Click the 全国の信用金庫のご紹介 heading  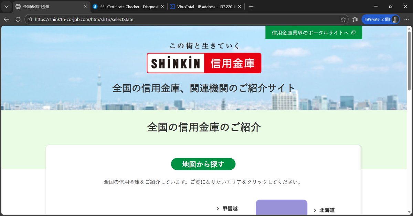[204, 127]
